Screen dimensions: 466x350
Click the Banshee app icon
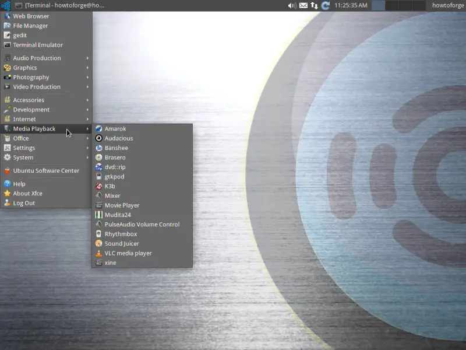98,148
